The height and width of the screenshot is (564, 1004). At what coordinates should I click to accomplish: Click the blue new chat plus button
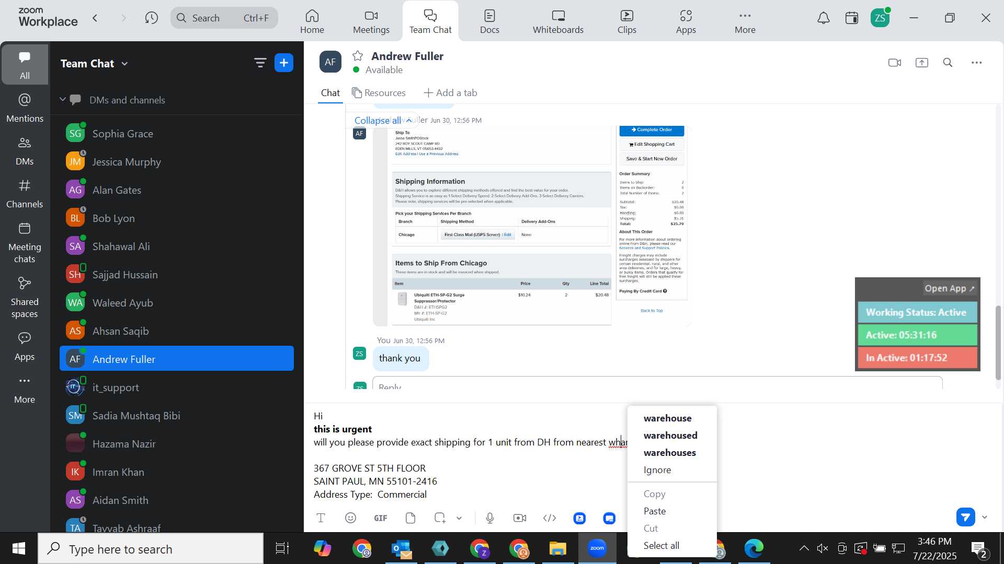pyautogui.click(x=284, y=63)
